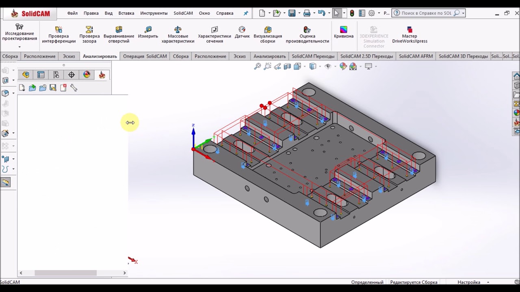The height and width of the screenshot is (292, 520).
Task: Click in the Поиск в Справке search field
Action: click(x=427, y=13)
